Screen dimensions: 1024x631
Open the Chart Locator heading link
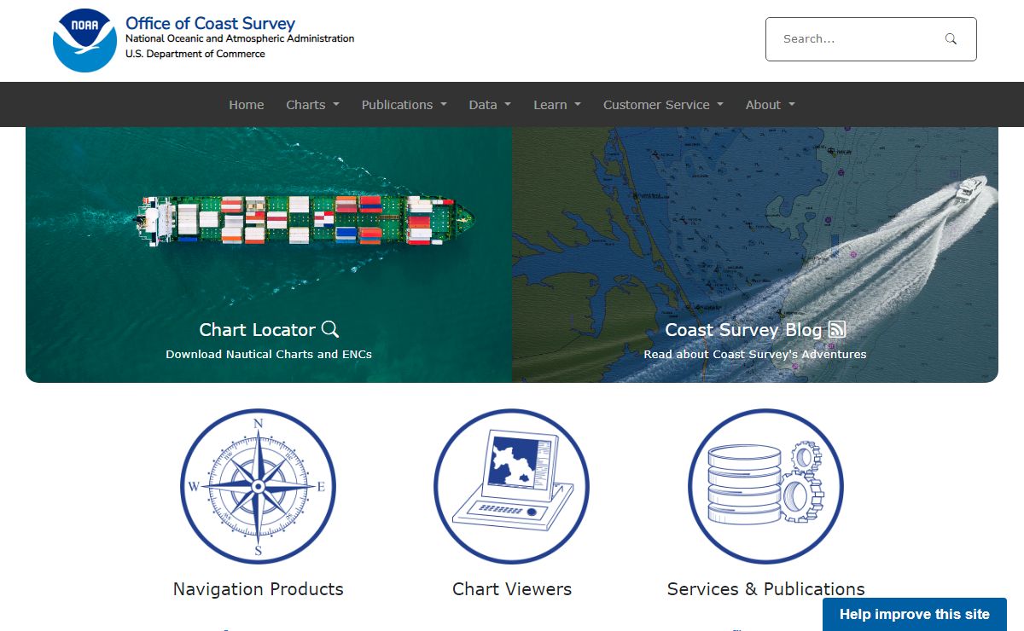point(269,330)
